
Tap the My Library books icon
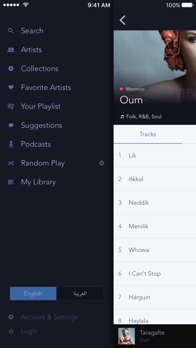[x=11, y=182]
